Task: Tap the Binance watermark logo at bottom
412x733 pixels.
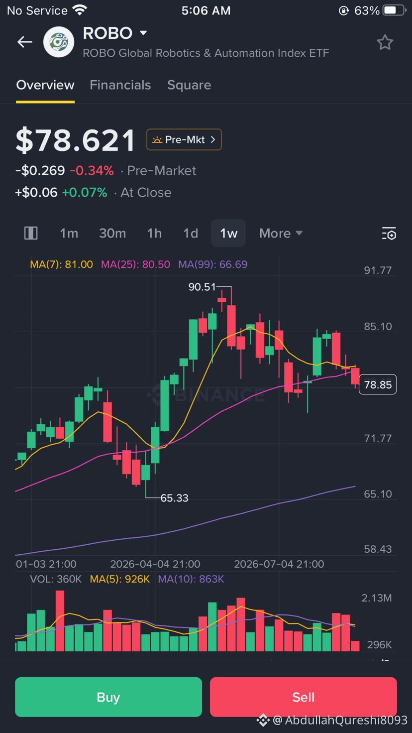Action: point(263,720)
